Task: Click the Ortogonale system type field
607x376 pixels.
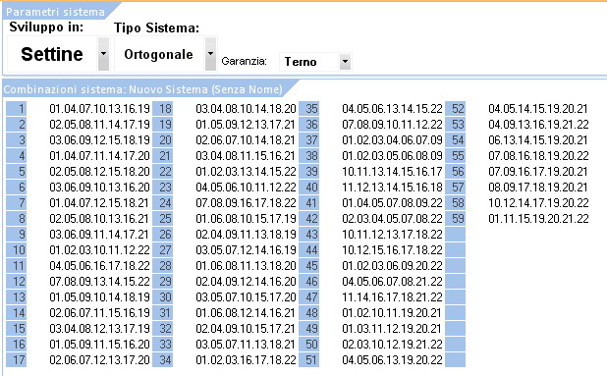Action: click(x=159, y=54)
